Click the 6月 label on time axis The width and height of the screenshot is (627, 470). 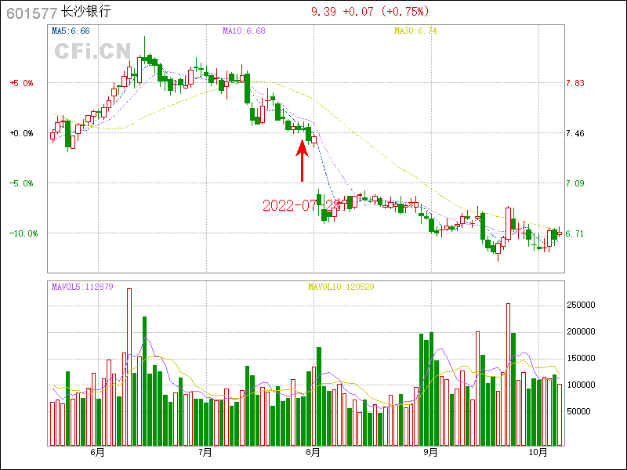[x=98, y=452]
